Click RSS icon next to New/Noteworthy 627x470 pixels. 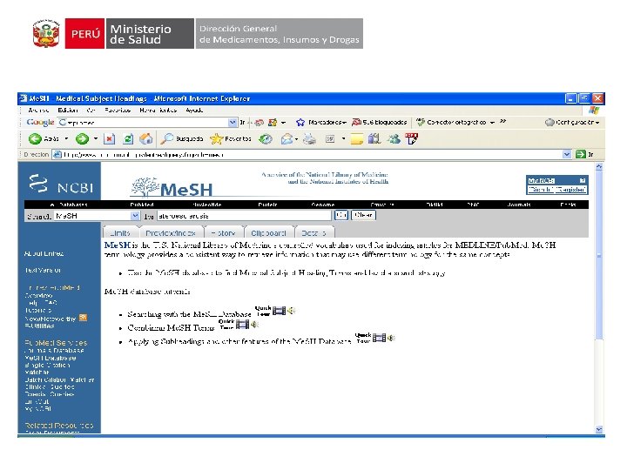click(x=84, y=319)
